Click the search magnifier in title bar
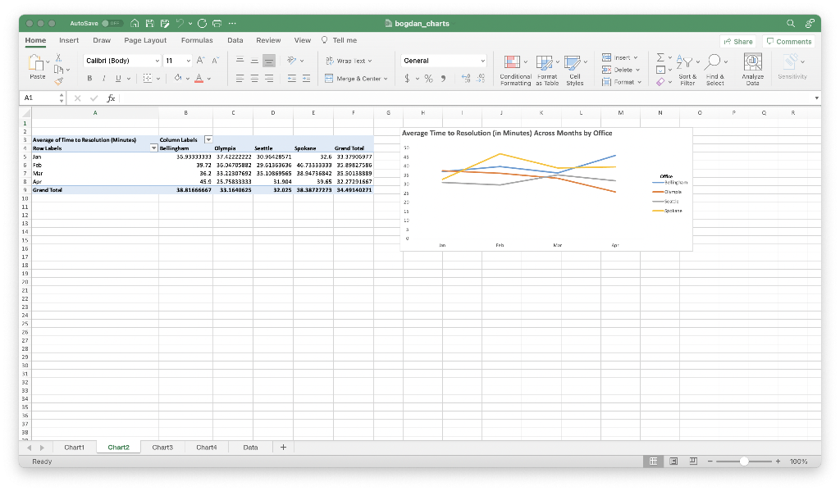The image size is (840, 491). pyautogui.click(x=791, y=23)
